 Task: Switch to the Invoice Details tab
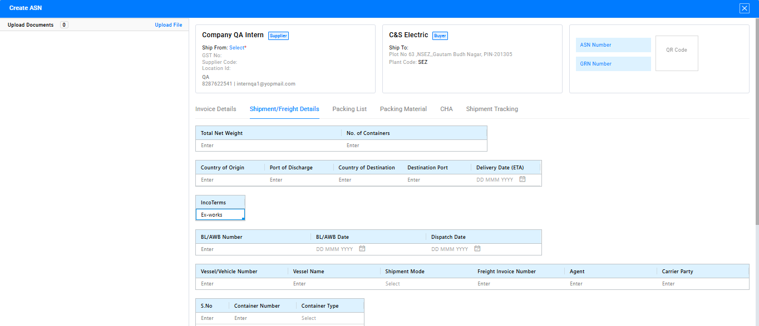(x=215, y=109)
